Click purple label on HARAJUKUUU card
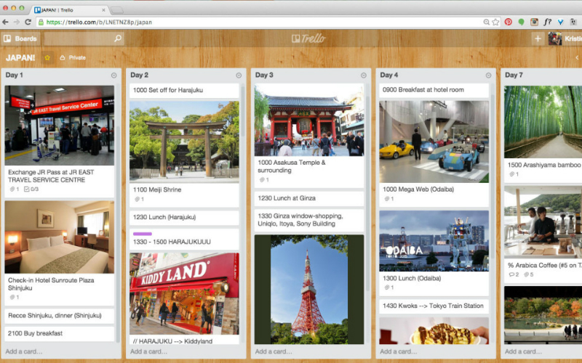 pyautogui.click(x=142, y=234)
